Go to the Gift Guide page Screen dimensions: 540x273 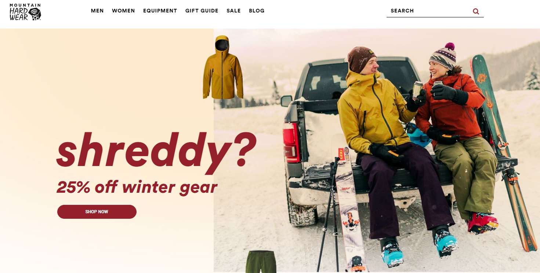pyautogui.click(x=202, y=11)
